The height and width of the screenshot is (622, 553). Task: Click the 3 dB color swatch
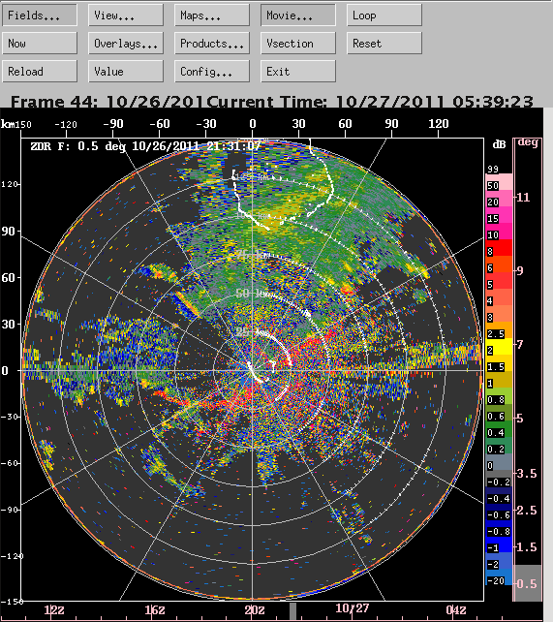click(x=499, y=314)
